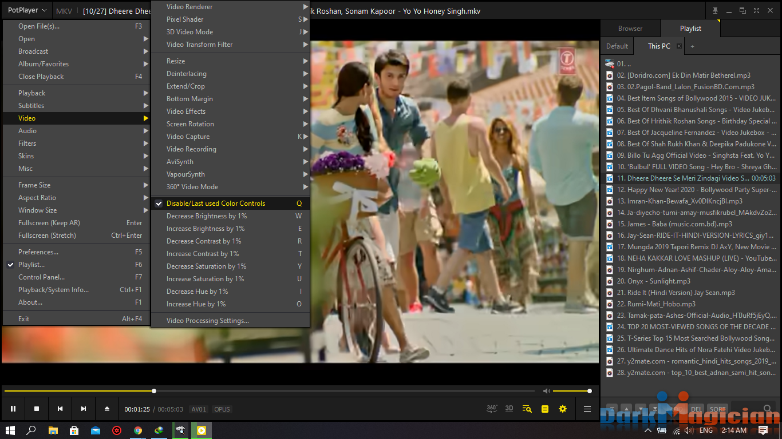
Task: Select 'James - Baba (music.com.bd).mp3'
Action: (690, 224)
